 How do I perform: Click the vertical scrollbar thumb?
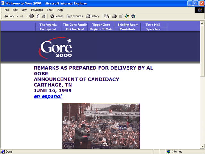(x=202, y=51)
